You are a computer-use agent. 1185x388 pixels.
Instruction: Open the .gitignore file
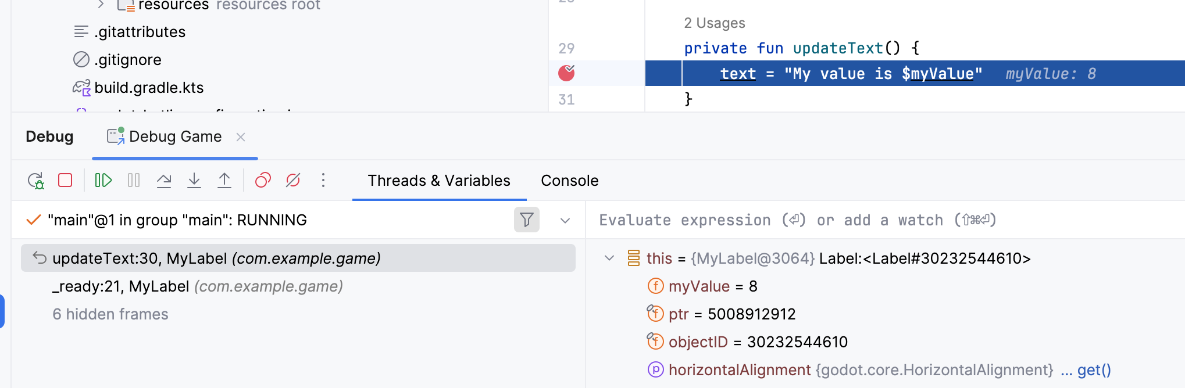(128, 60)
